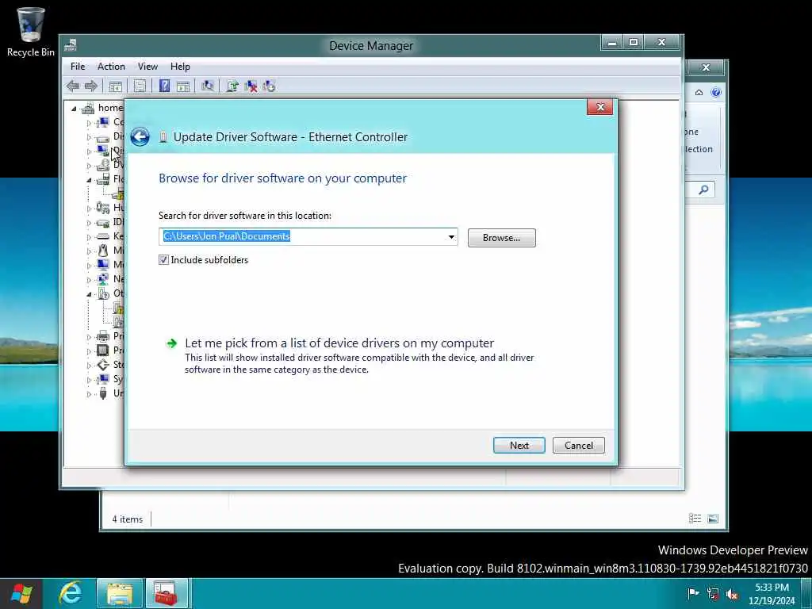Click the Browse... button
The width and height of the screenshot is (812, 609).
pos(501,238)
